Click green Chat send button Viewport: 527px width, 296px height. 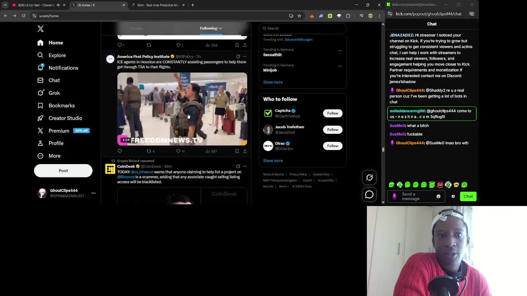click(x=468, y=197)
